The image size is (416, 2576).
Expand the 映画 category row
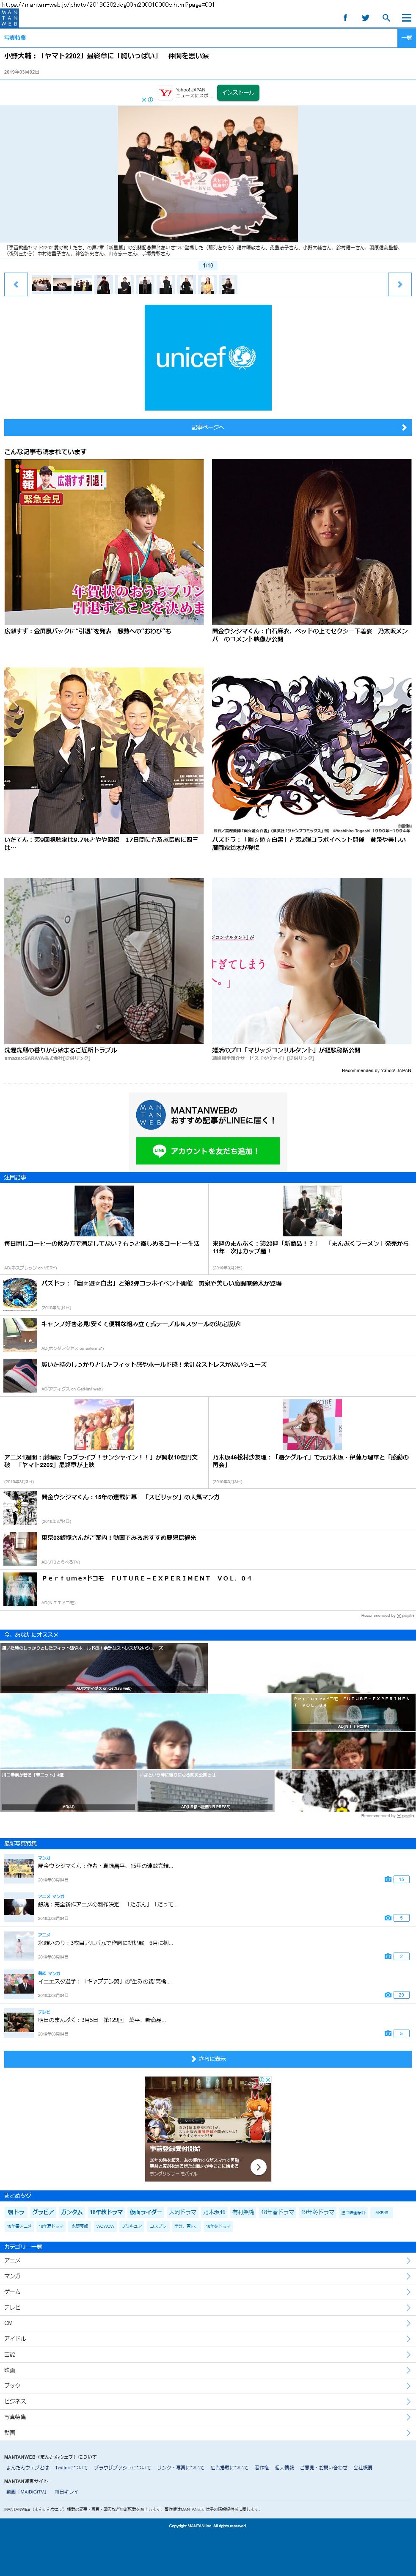tap(208, 2370)
